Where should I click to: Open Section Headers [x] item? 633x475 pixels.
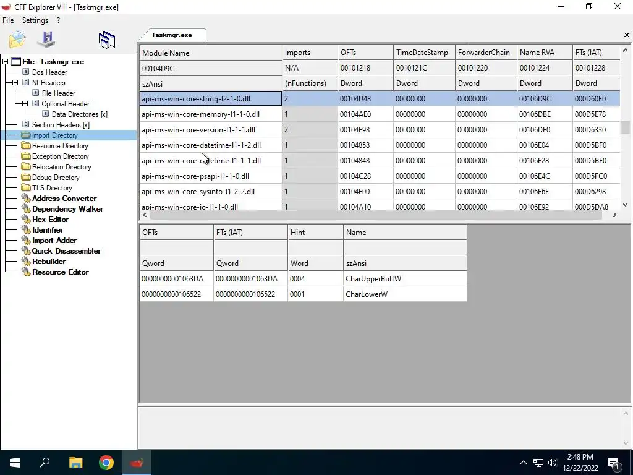click(x=61, y=125)
